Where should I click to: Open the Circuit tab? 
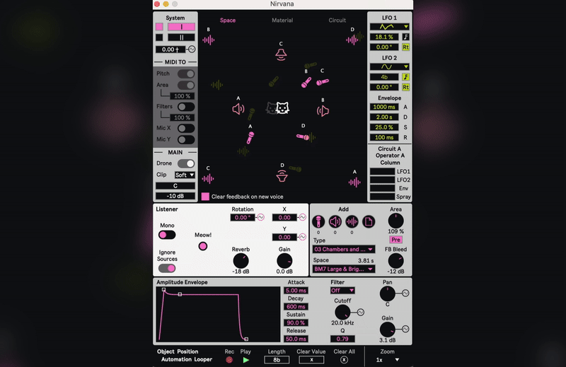tap(337, 21)
